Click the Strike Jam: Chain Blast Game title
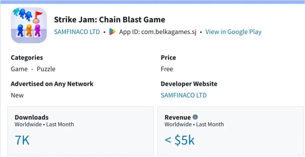Viewport: 305px width, 157px height. 110,20
